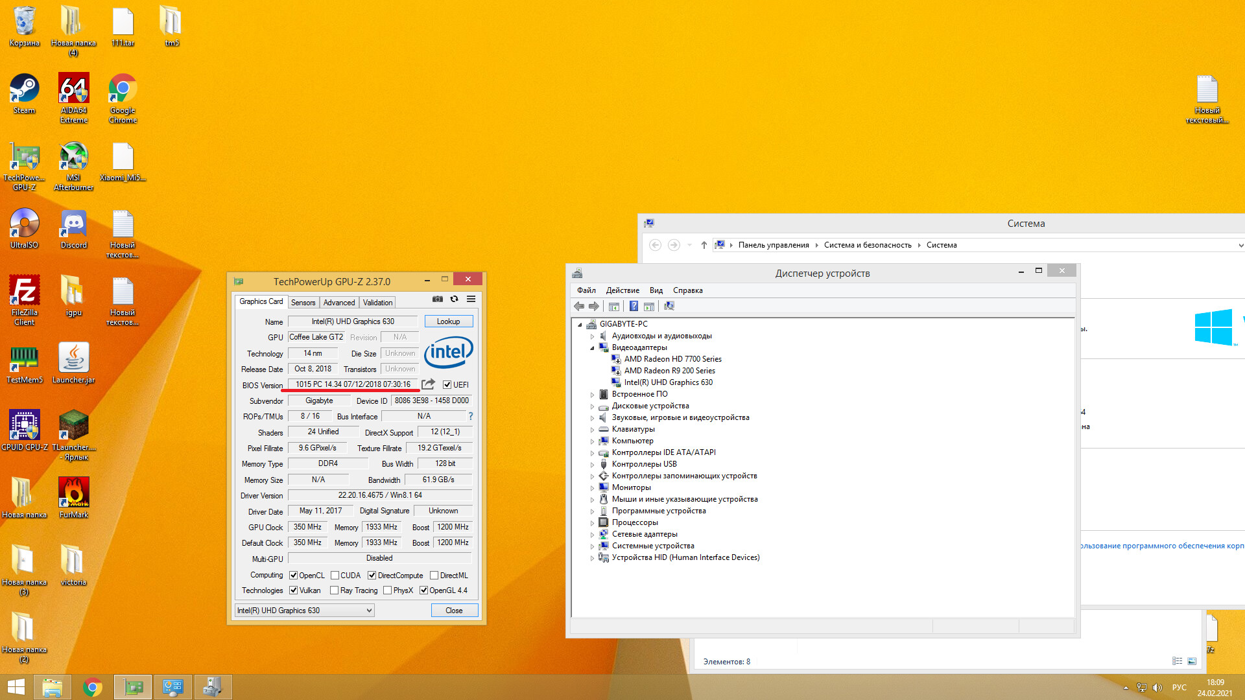The height and width of the screenshot is (700, 1245).
Task: Open Steam desktop shortcut
Action: coord(24,94)
